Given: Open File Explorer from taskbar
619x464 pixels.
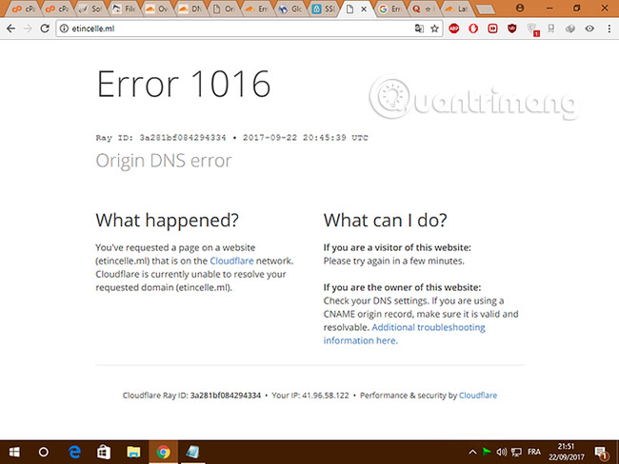Looking at the screenshot, I should pos(133,452).
